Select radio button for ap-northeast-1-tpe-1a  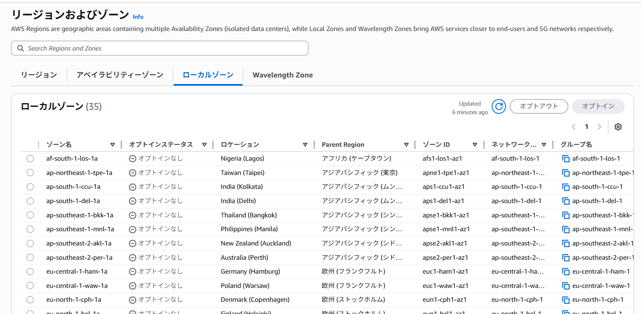30,172
